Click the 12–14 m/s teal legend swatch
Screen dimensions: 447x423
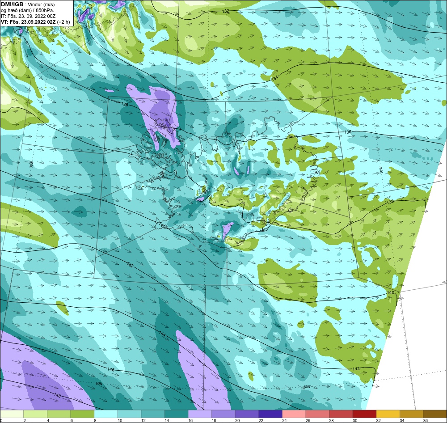pos(153,414)
